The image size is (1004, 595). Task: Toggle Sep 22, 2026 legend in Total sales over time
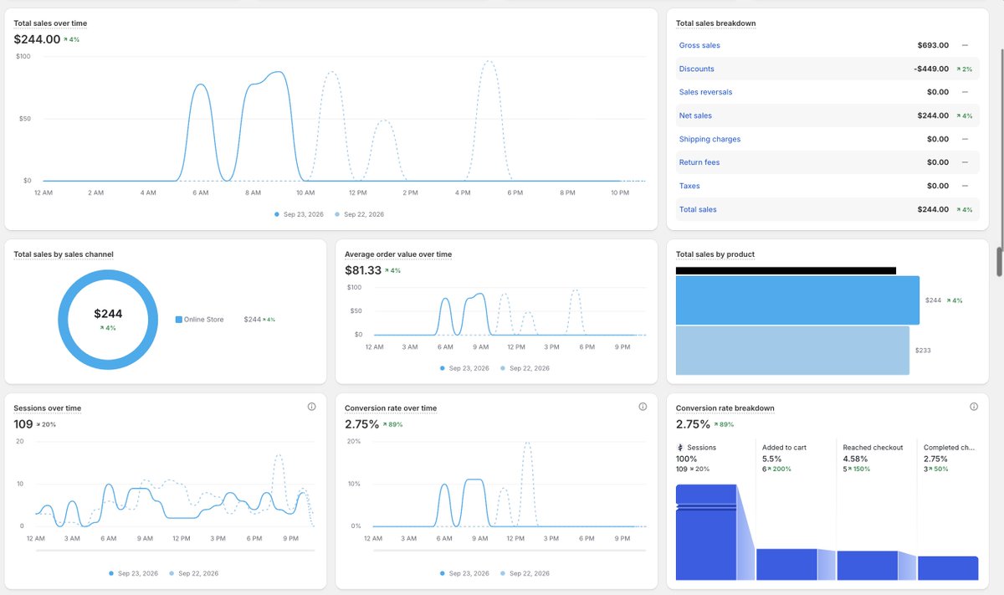coord(360,214)
